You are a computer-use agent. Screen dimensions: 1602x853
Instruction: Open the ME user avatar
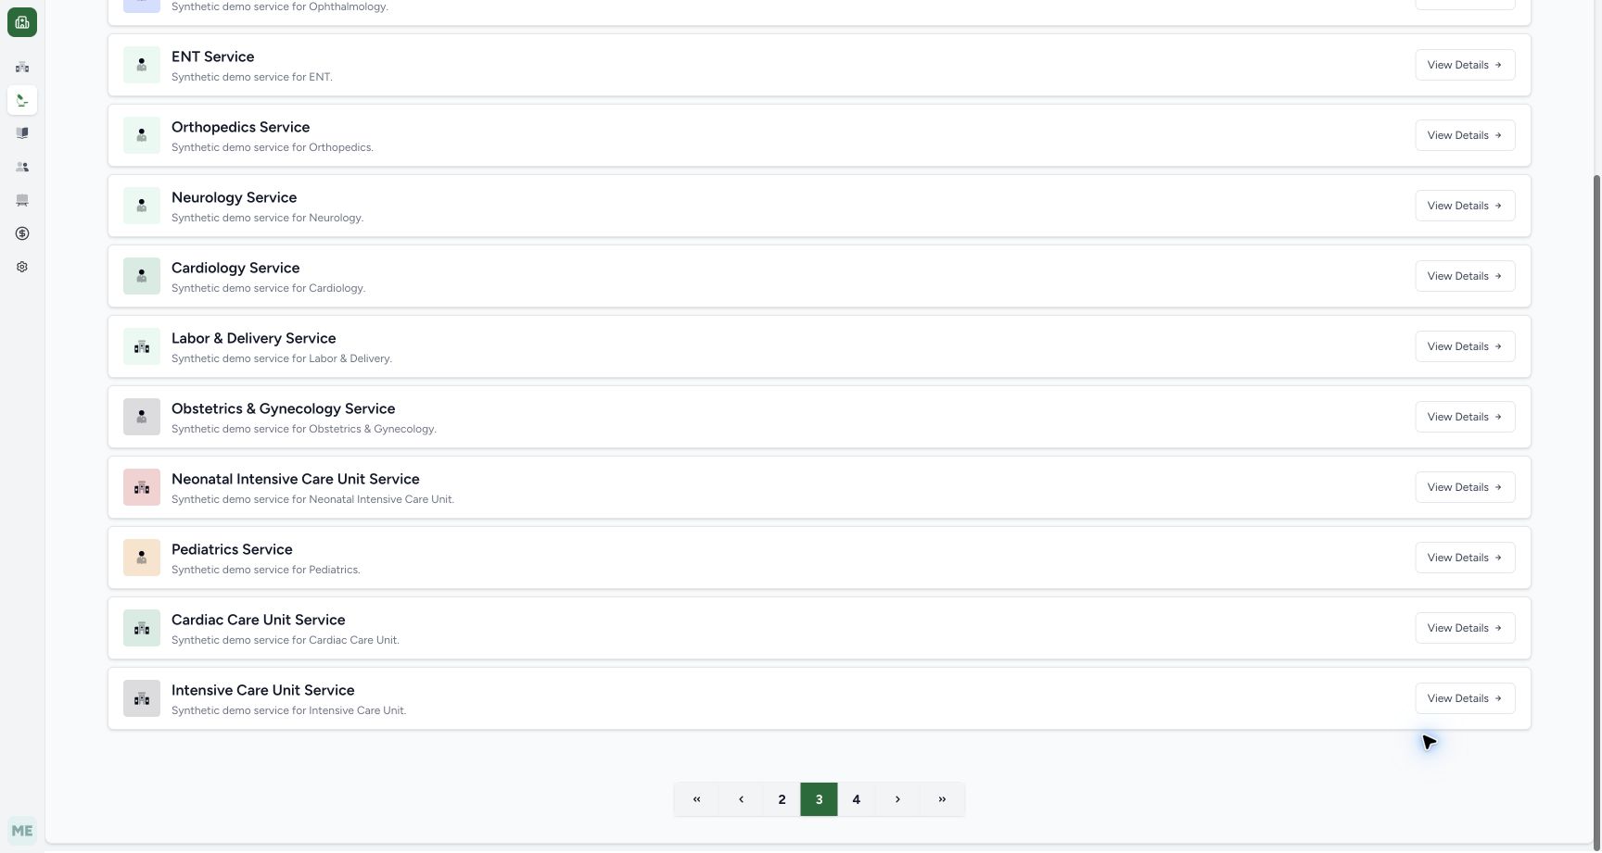pyautogui.click(x=22, y=831)
